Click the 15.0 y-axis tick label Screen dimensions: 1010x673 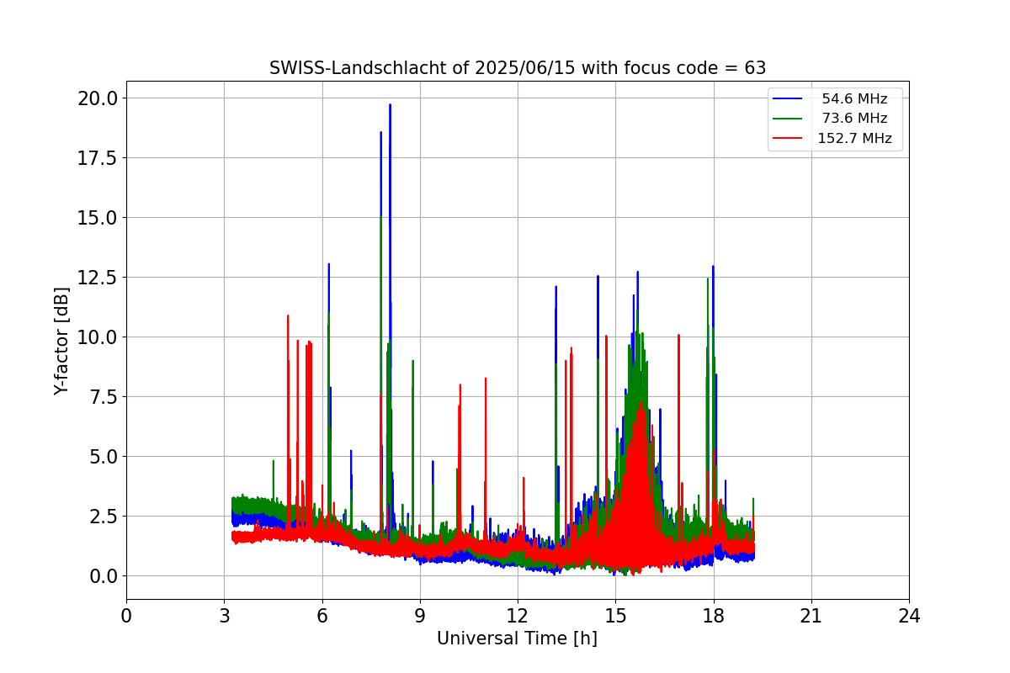point(97,218)
